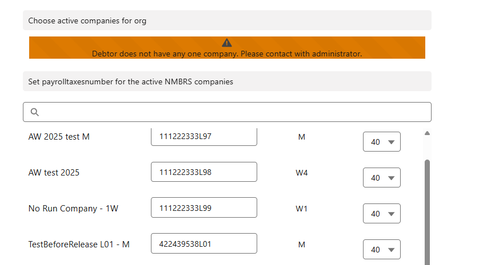Select the 'AW test 2025' company name
Image resolution: width=479 pixels, height=265 pixels.
coord(54,173)
